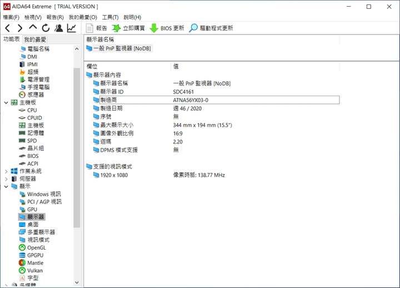
Task: Collapse the 主機板 tree node
Action: [6, 103]
